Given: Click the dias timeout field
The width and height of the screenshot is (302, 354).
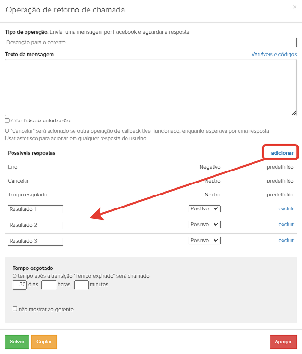Looking at the screenshot, I should coord(20,285).
